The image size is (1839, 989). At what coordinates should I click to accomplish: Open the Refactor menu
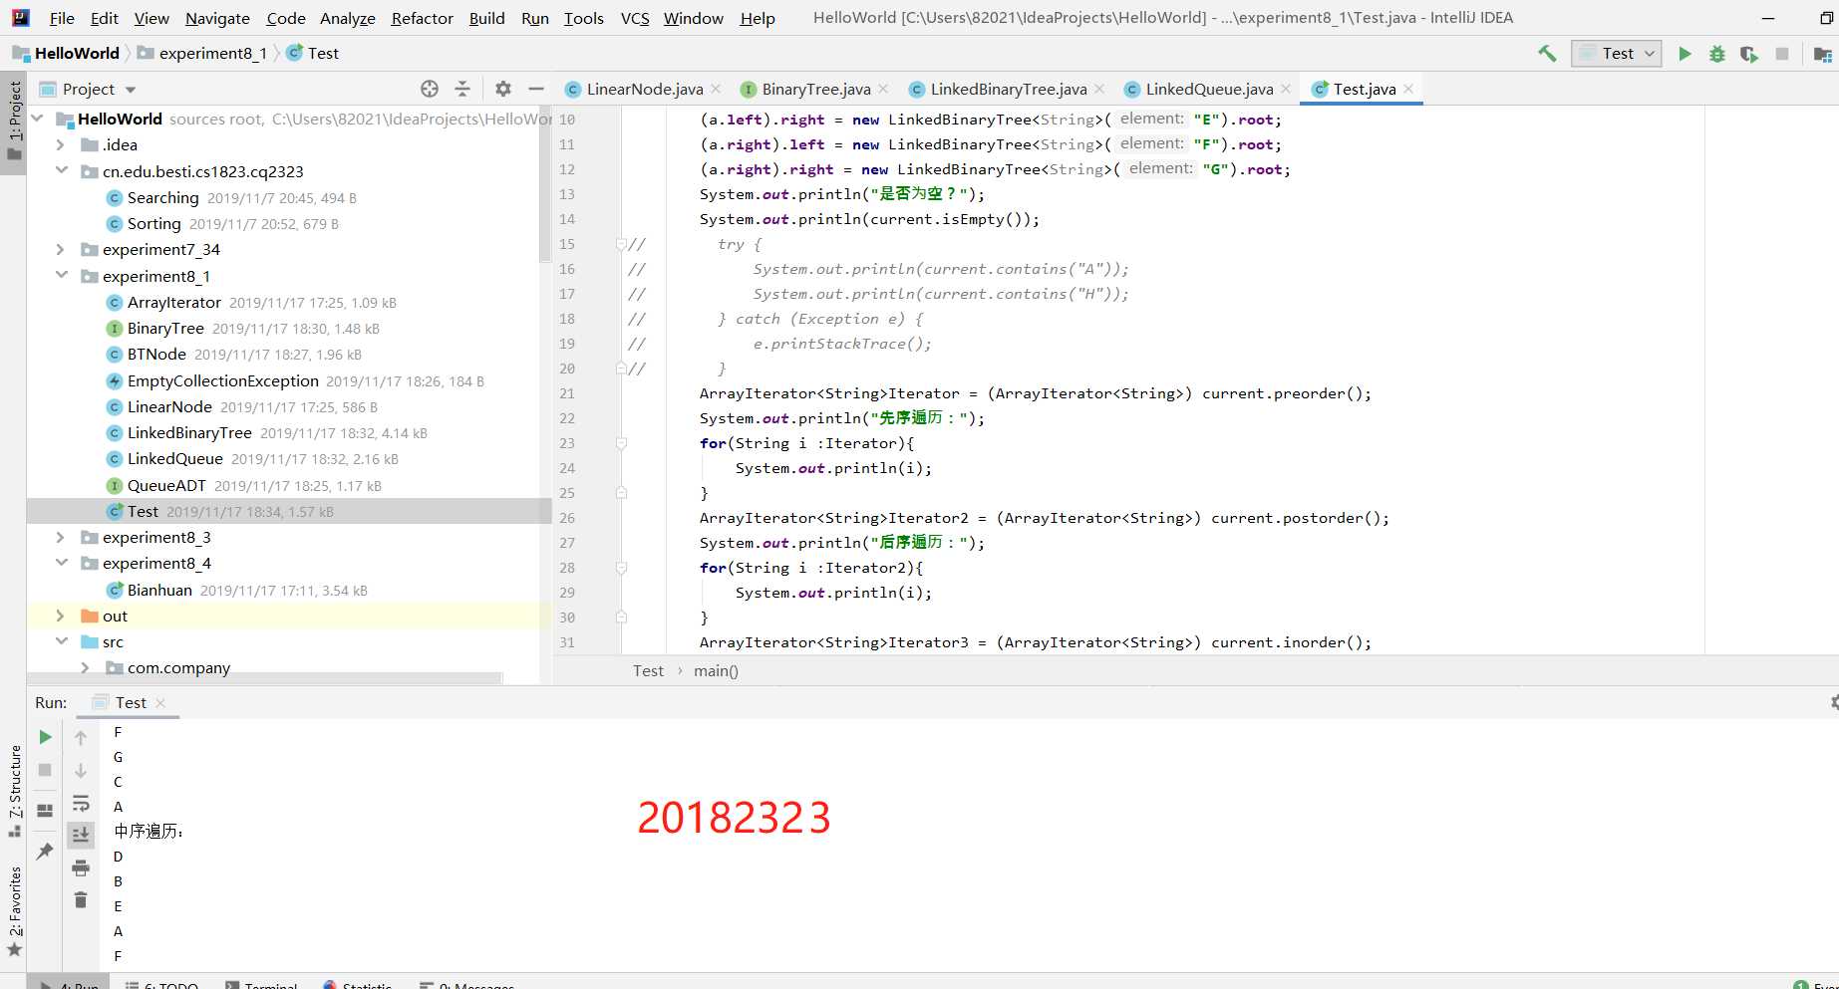click(x=422, y=18)
